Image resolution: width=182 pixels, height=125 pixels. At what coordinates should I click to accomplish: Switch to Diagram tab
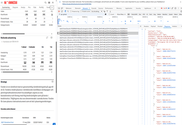pyautogui.click(x=15, y=7)
